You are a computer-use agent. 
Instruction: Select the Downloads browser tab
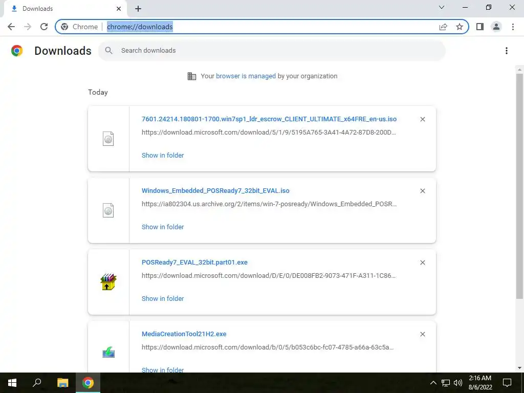pyautogui.click(x=65, y=9)
